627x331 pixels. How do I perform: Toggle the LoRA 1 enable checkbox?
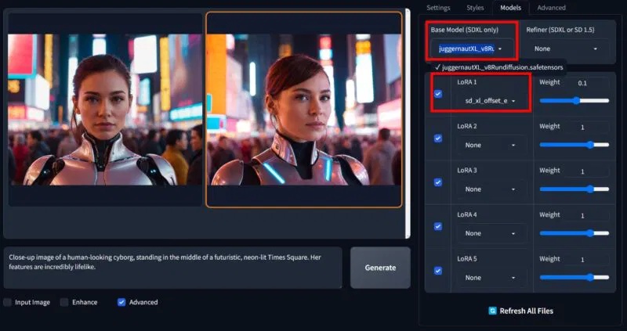[438, 94]
